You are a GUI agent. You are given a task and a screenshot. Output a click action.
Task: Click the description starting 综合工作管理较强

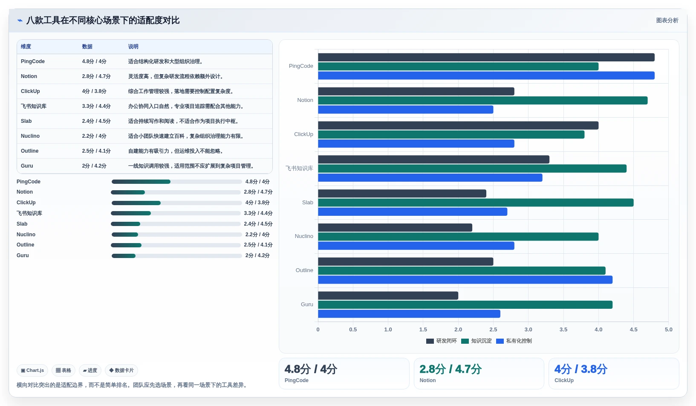coord(182,91)
